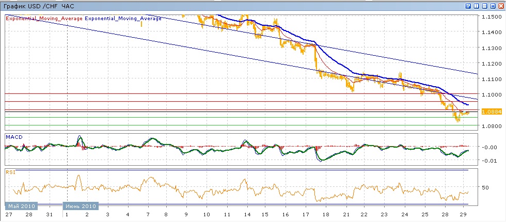This screenshot has height=223, width=506.
Task: Click the current price tag 1.0884
Action: coord(492,111)
